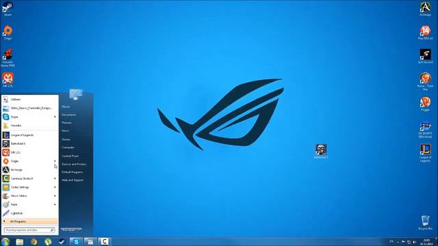Screen dimensions: 438x246
Task: Select the Battlefield 3 icon on the desktop
Action: coord(321,152)
